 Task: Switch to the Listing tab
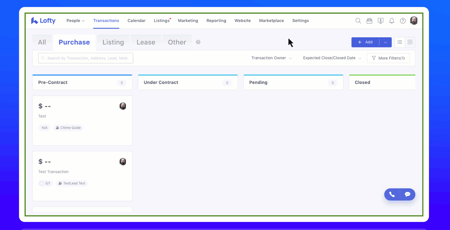click(x=113, y=42)
